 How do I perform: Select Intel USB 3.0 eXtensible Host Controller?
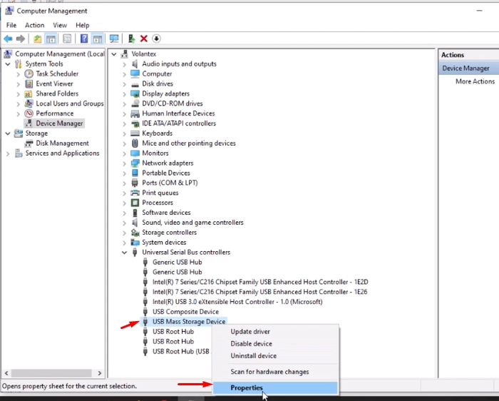tap(237, 302)
